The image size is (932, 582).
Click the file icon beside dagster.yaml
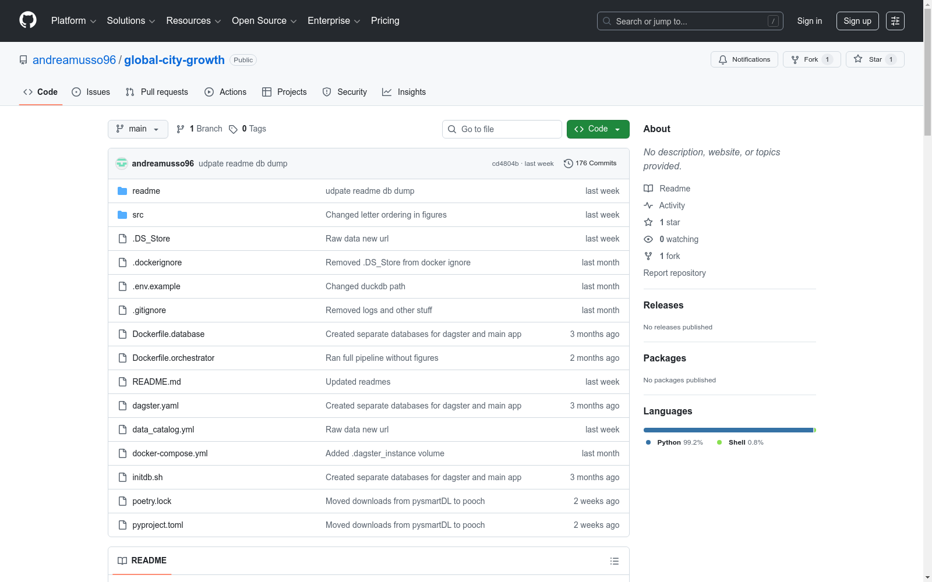(122, 406)
